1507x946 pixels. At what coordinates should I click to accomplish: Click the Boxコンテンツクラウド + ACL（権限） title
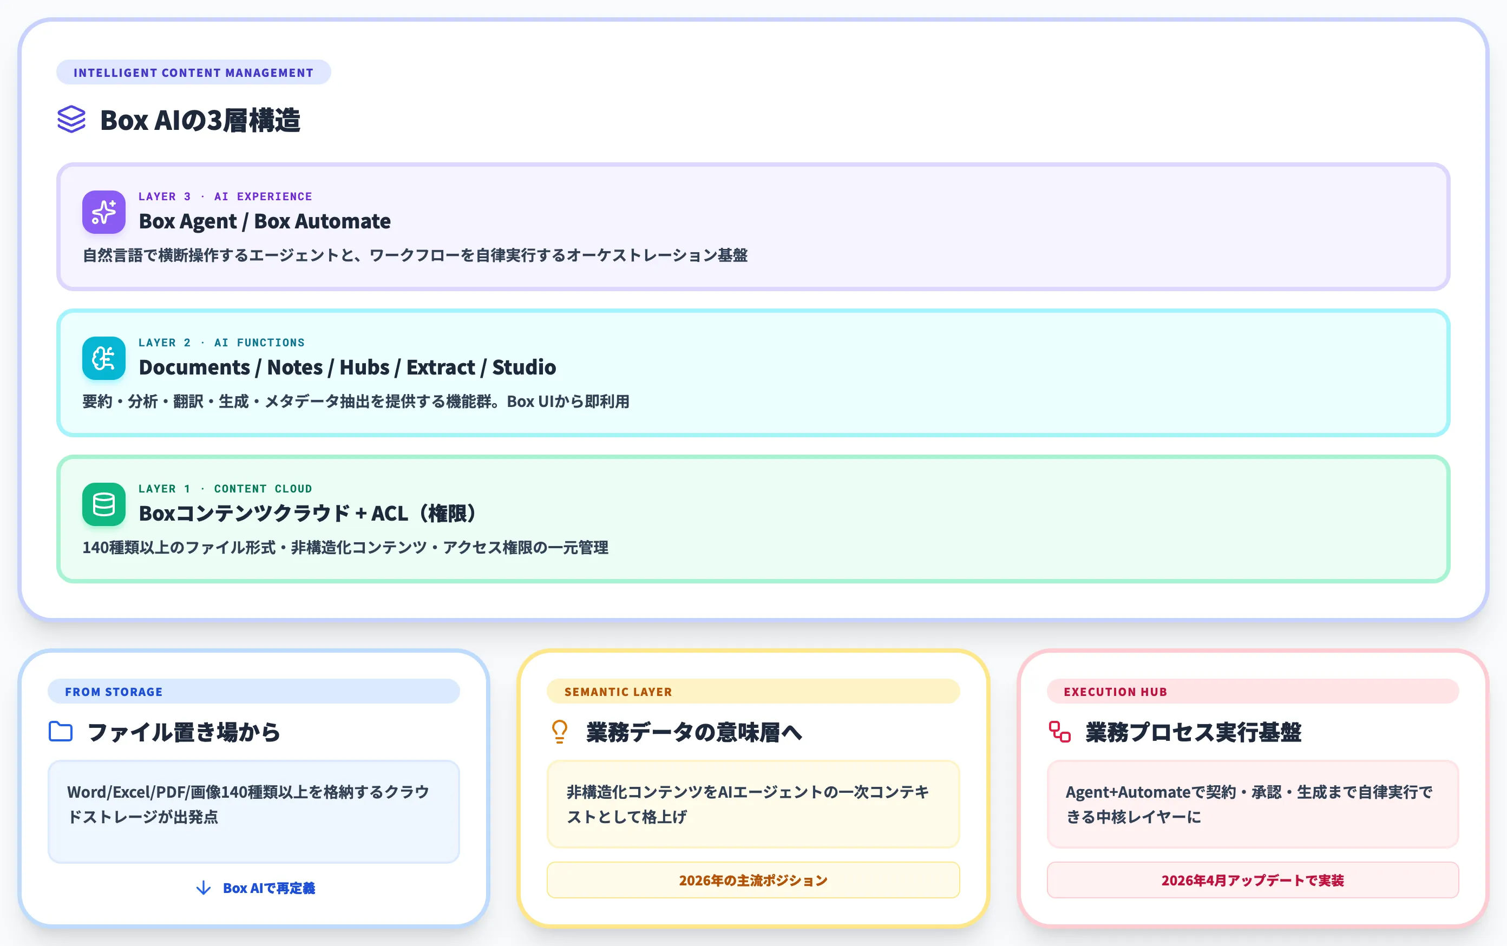point(307,513)
